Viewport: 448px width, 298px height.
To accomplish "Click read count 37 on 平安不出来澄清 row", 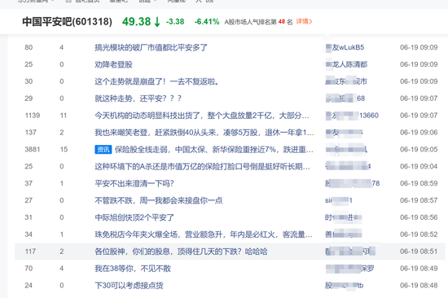I will [29, 183].
